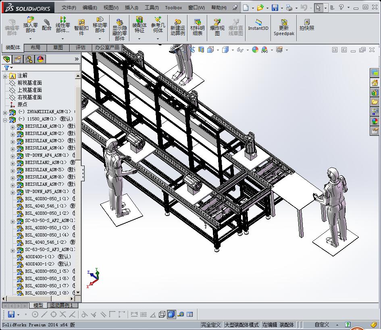This screenshot has height=330, width=381.
Task: Click Save icon in top toolbar
Action: pyautogui.click(x=275, y=8)
